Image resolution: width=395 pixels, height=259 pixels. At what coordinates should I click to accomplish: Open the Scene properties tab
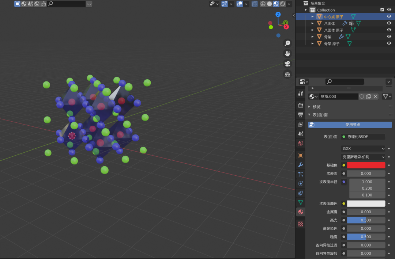pos(301,134)
